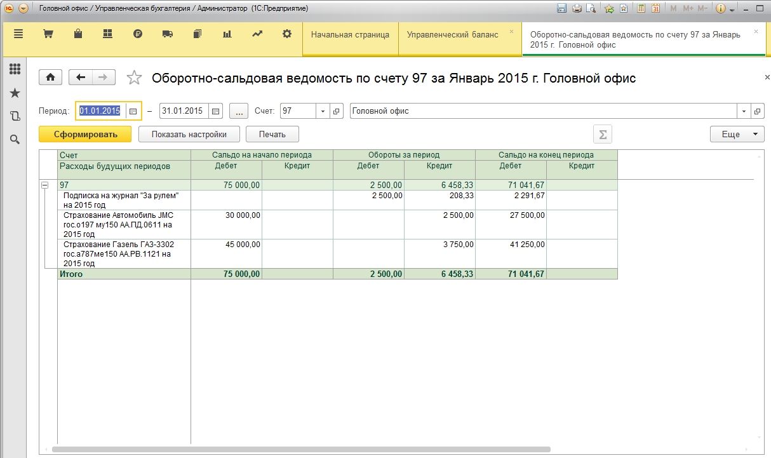
Task: Open the settings gear section icon
Action: tap(287, 34)
